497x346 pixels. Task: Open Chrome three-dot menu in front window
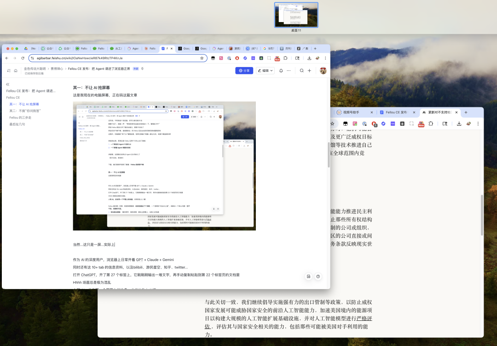tap(325, 58)
